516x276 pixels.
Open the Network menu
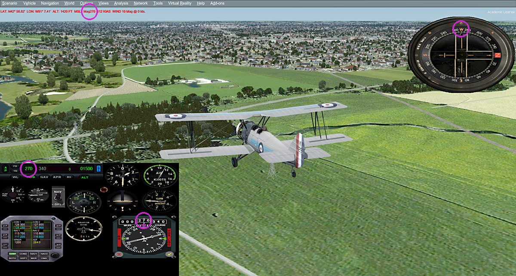coord(141,3)
